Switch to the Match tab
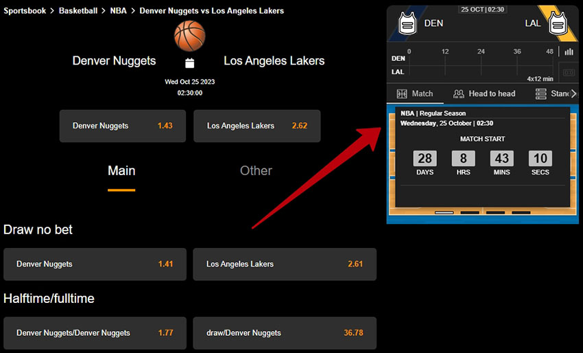Viewport: 583px width, 353px height. click(415, 93)
